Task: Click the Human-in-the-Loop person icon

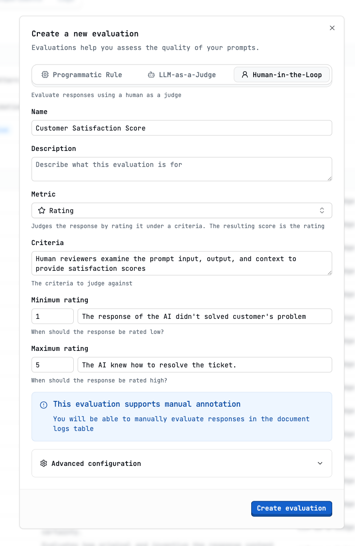Action: tap(244, 75)
